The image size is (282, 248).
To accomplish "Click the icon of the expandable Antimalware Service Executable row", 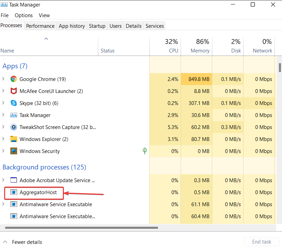I will pyautogui.click(x=14, y=204).
